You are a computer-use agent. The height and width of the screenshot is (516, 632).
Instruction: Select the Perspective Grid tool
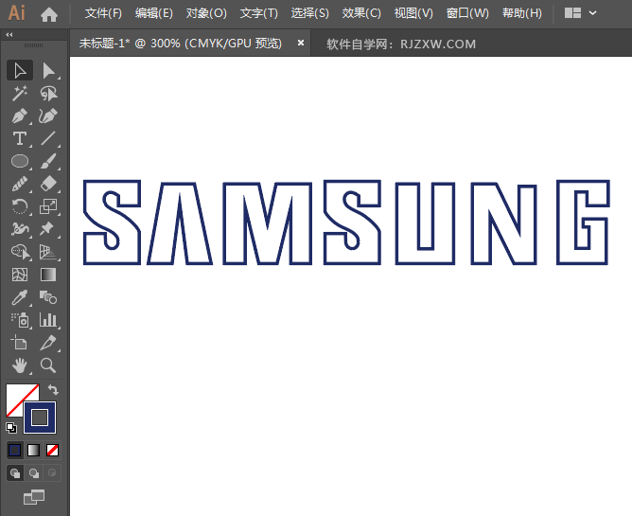click(48, 252)
